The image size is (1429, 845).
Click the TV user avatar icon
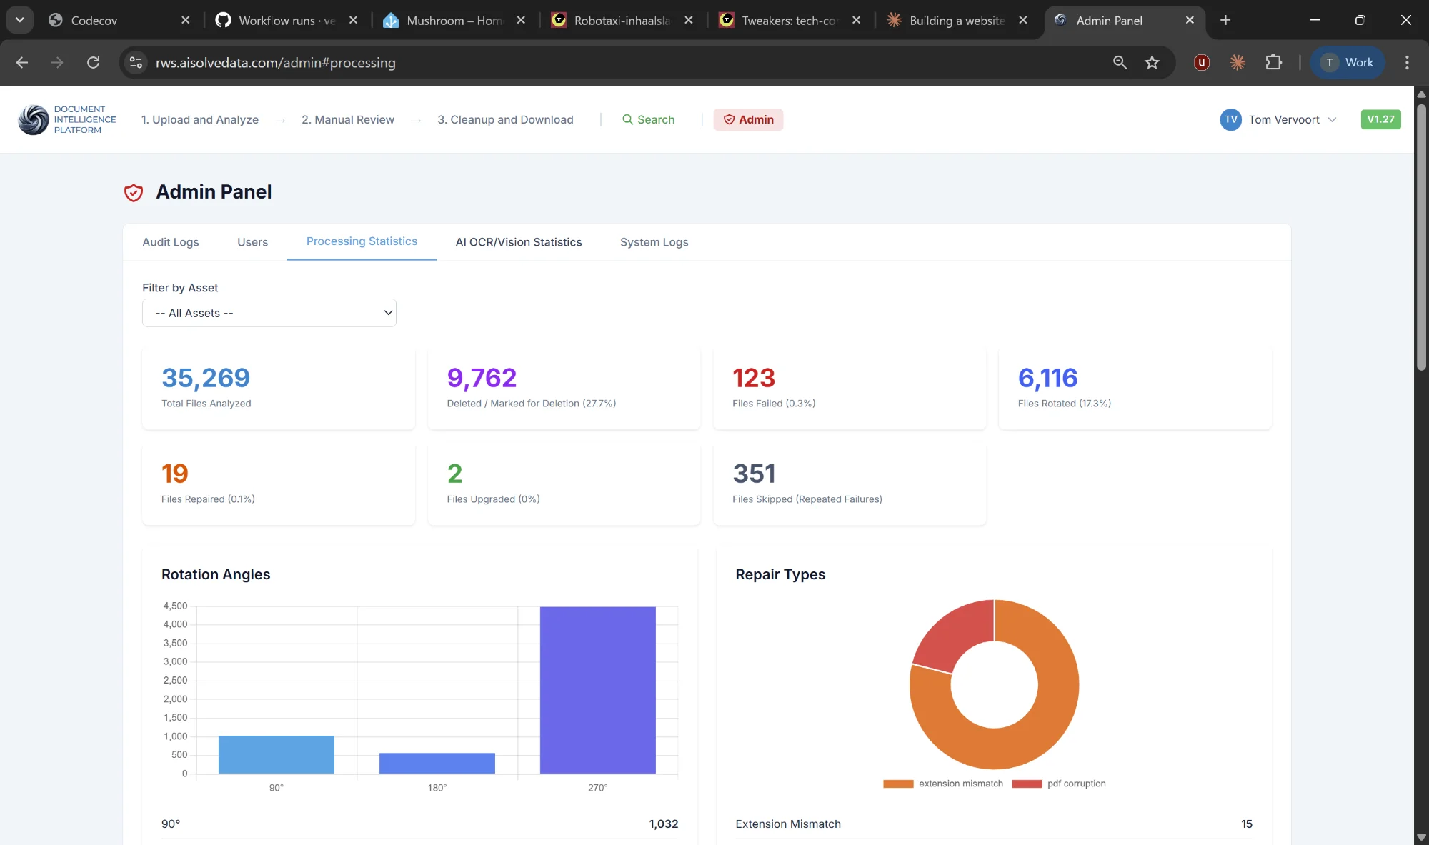tap(1230, 119)
